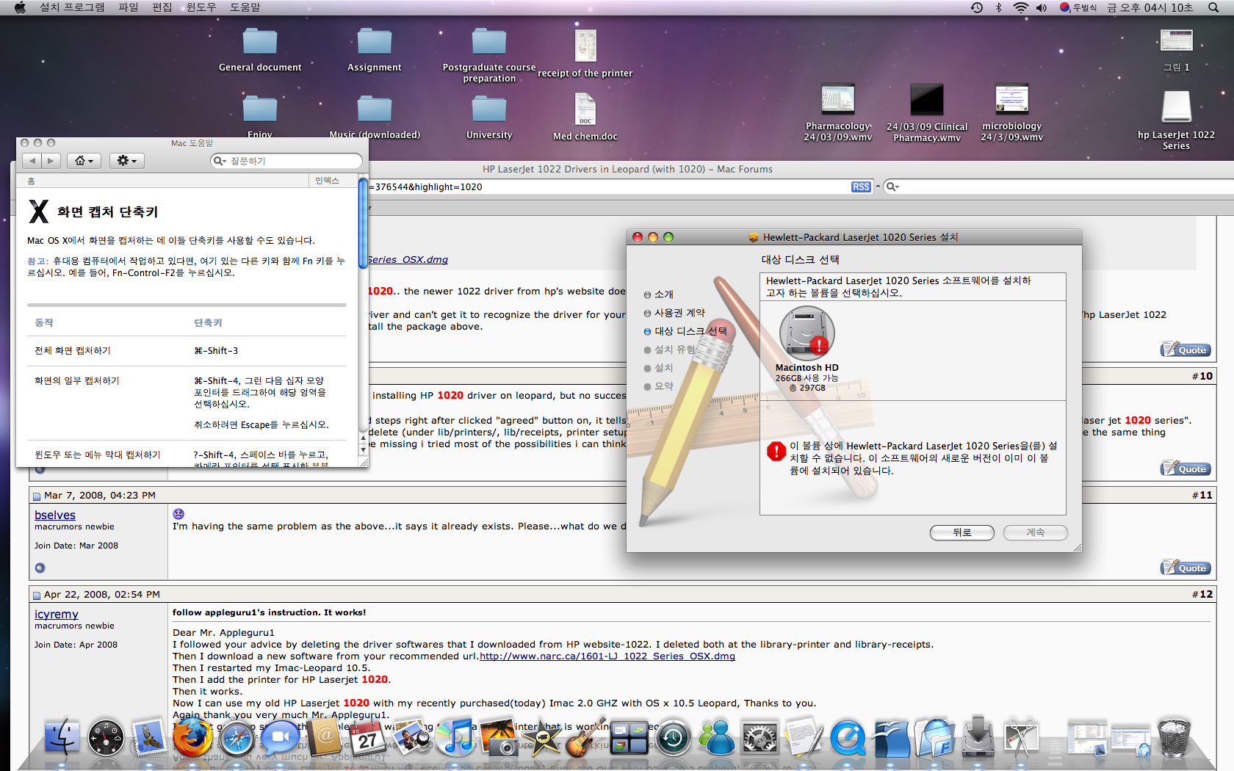1234x771 pixels.
Task: Launch GarageBand guitar icon in dock
Action: (585, 737)
